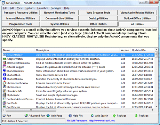Screen dimensions: 160x125
Task: Go to next Package with down arrow
Action: pos(142,116)
